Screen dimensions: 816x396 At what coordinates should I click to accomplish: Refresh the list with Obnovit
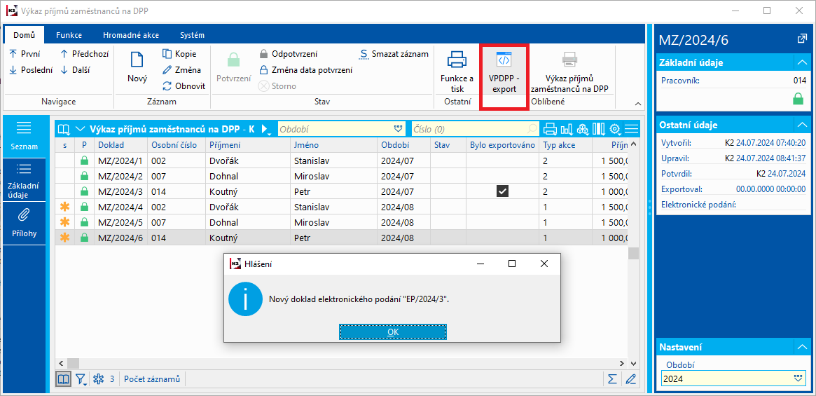tap(184, 86)
